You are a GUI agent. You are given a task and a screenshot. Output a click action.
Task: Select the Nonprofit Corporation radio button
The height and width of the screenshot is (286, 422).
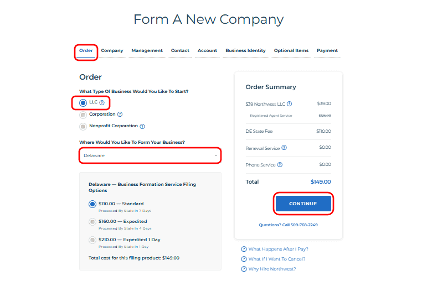(x=83, y=126)
